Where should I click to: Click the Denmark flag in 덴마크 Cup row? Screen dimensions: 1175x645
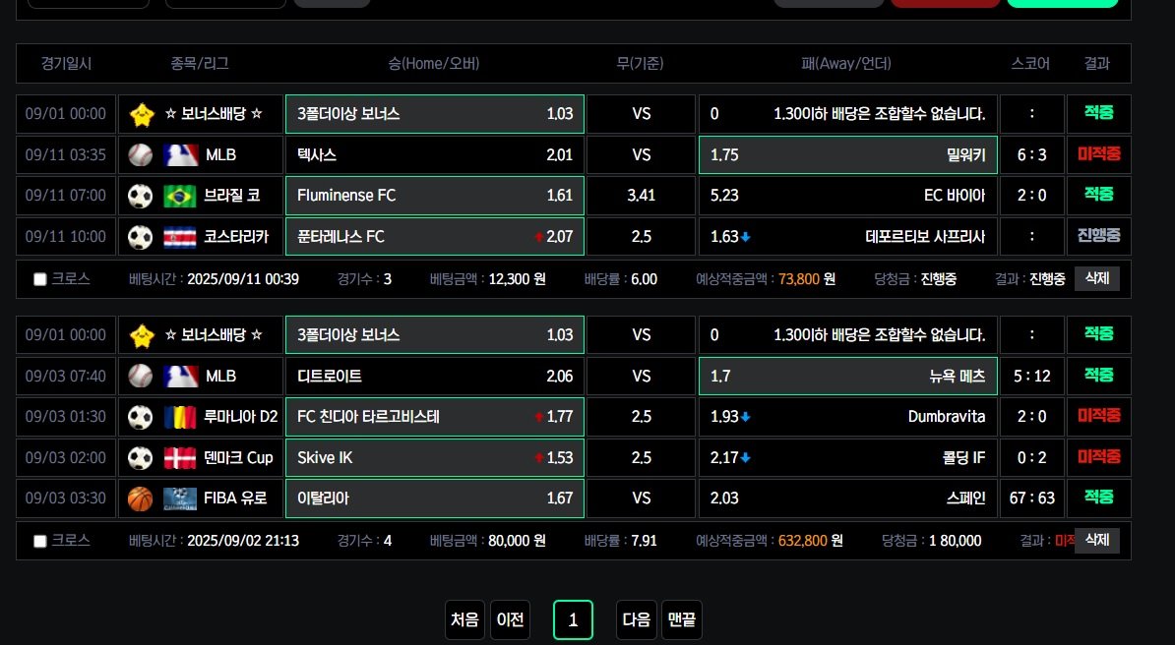180,458
